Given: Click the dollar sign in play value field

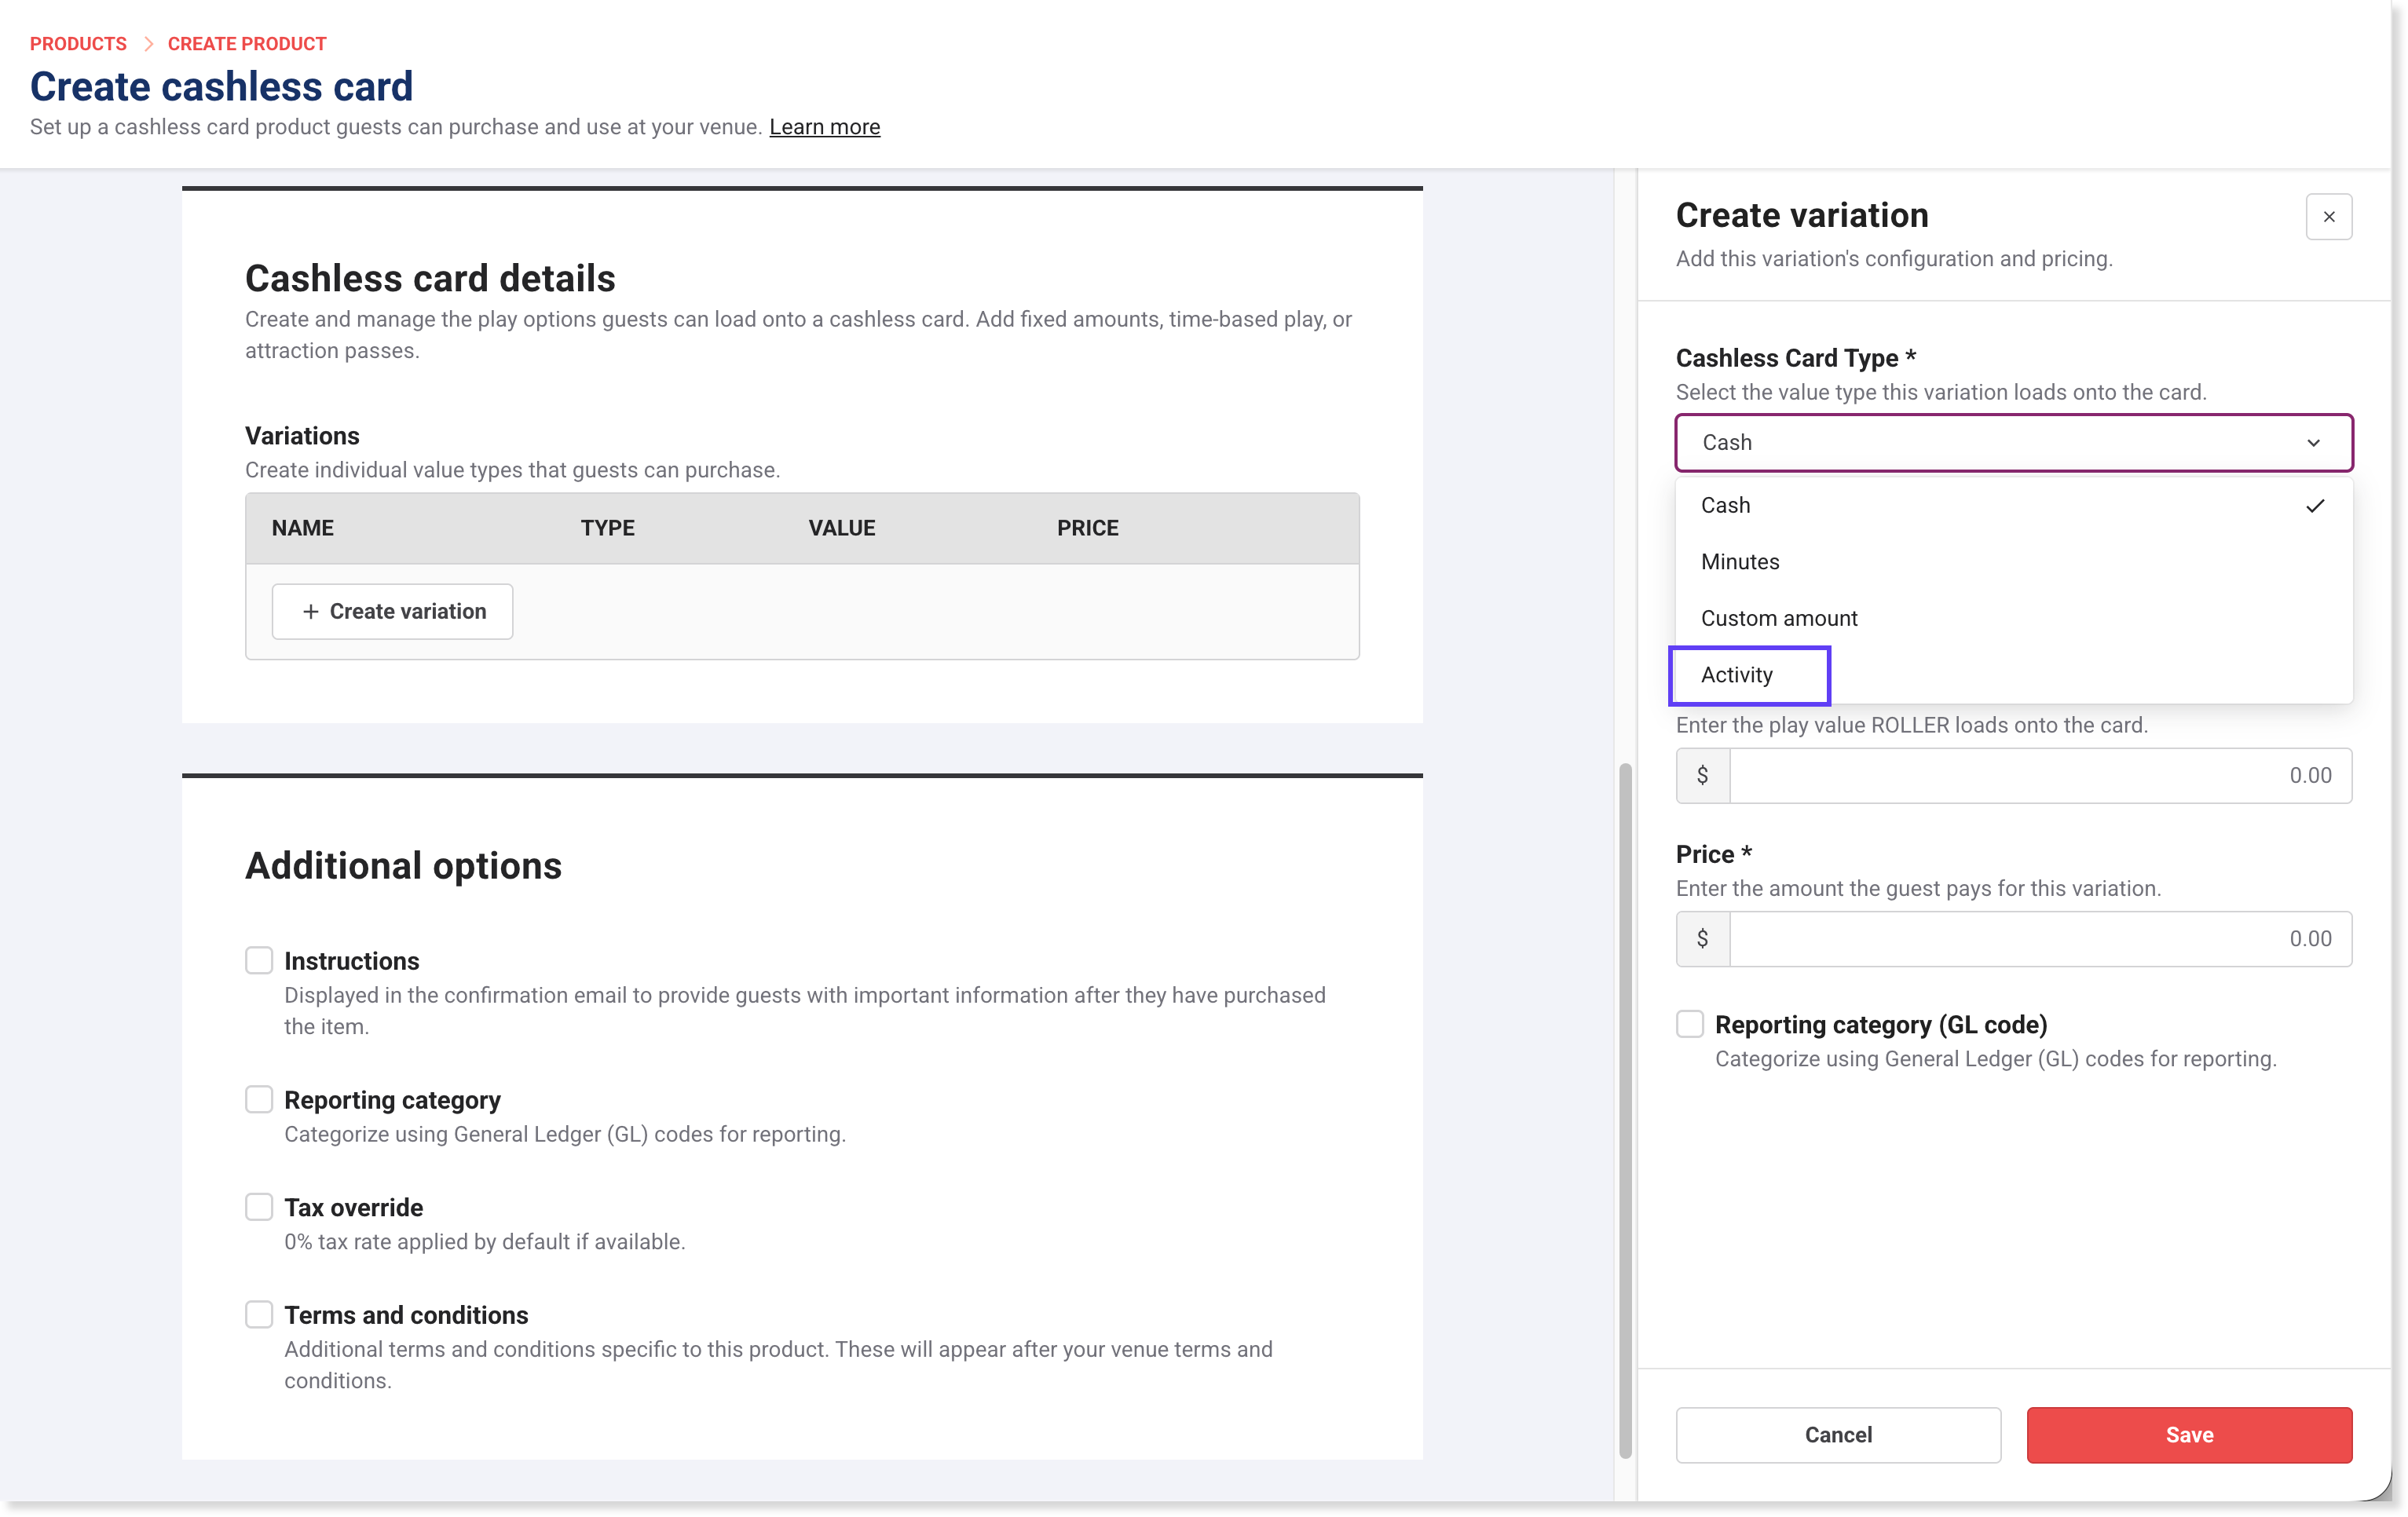Looking at the screenshot, I should click(x=1702, y=775).
